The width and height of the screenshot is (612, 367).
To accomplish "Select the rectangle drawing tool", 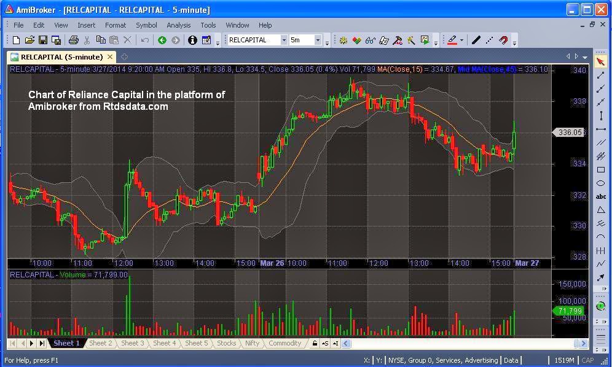I will click(601, 169).
